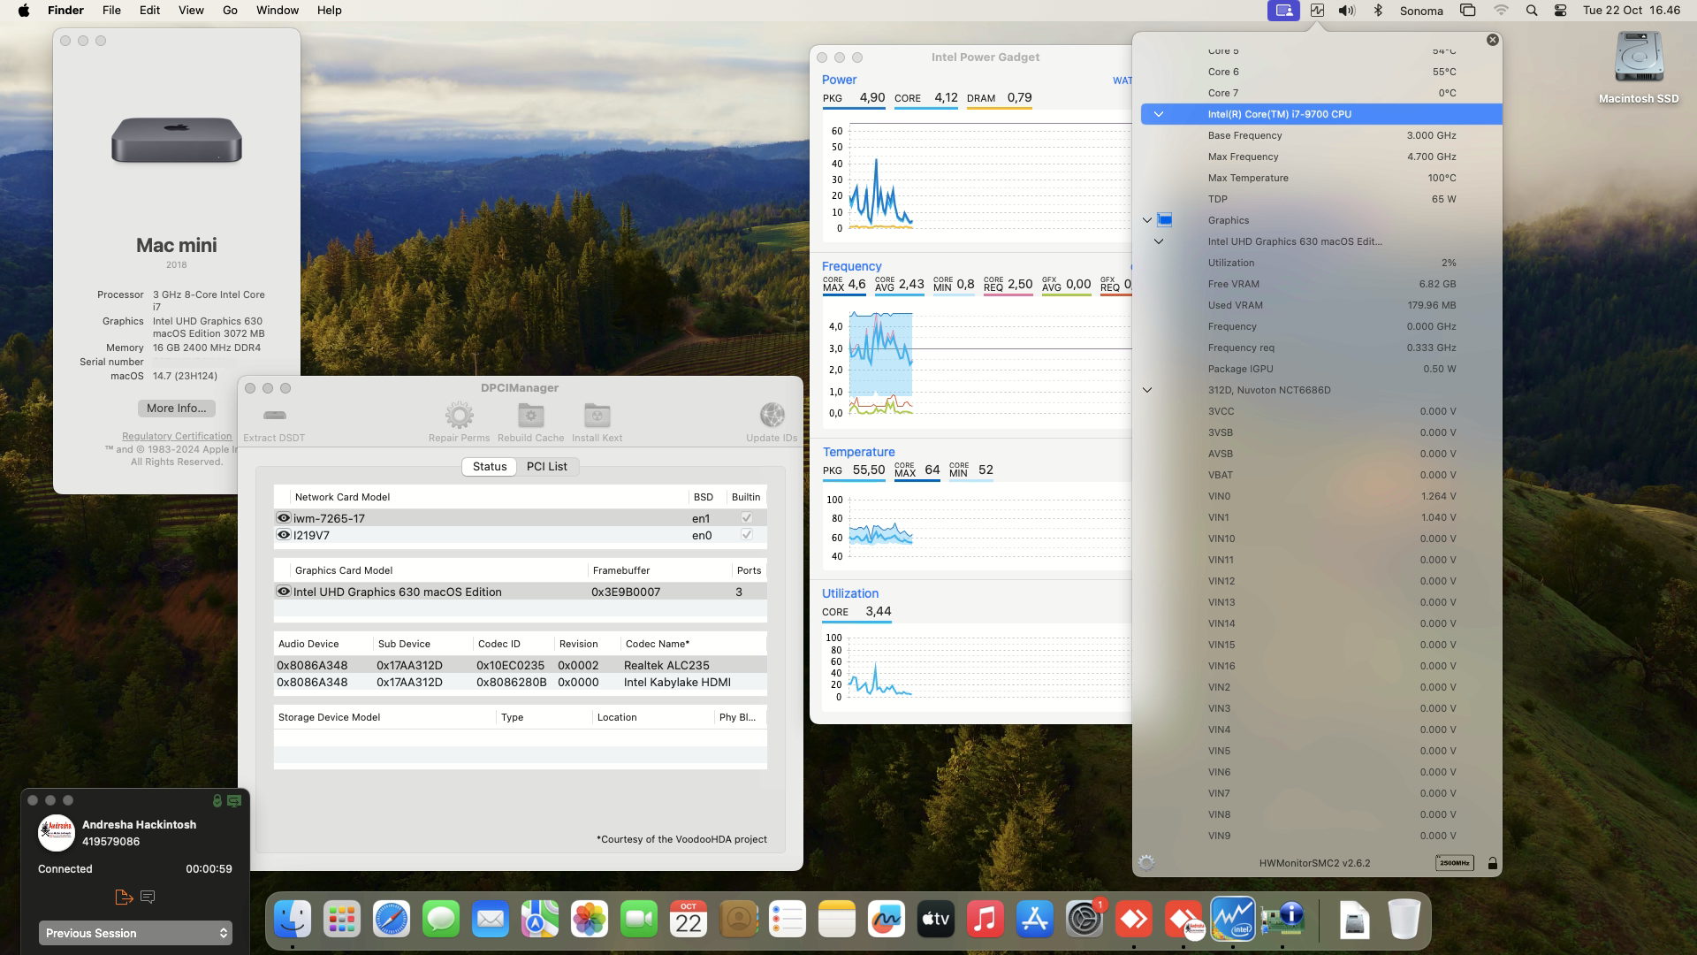Viewport: 1697px width, 955px height.
Task: Collapse the Graphics group in HWMonitor
Action: (x=1147, y=220)
